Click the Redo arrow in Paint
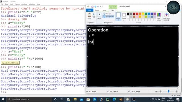 (98, 7)
